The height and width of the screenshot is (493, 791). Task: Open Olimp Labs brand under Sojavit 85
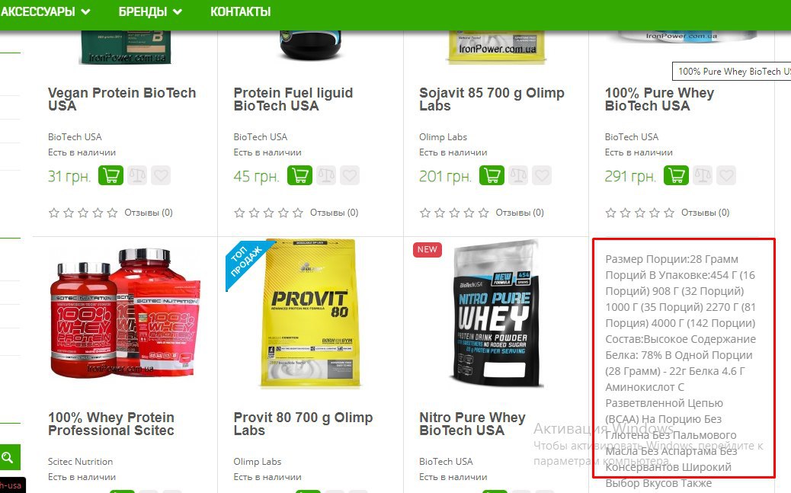443,136
